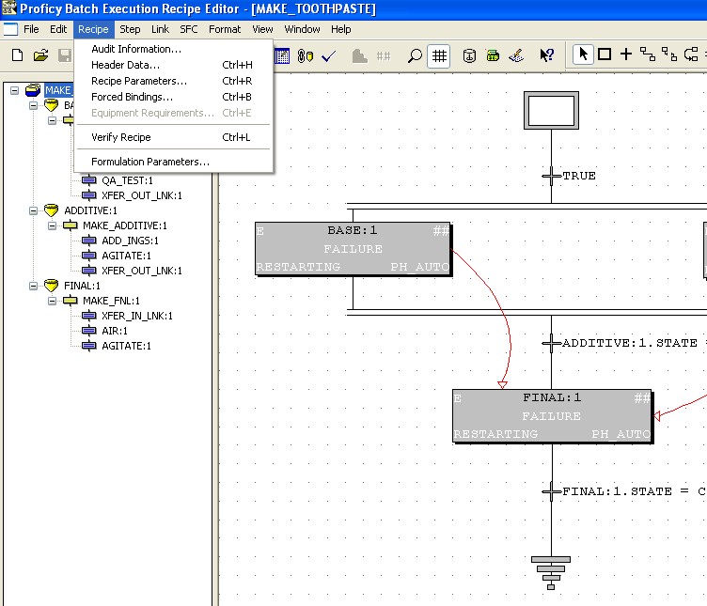Choose Audit Information from Recipe menu
Screen dimensions: 707x606
[173, 49]
